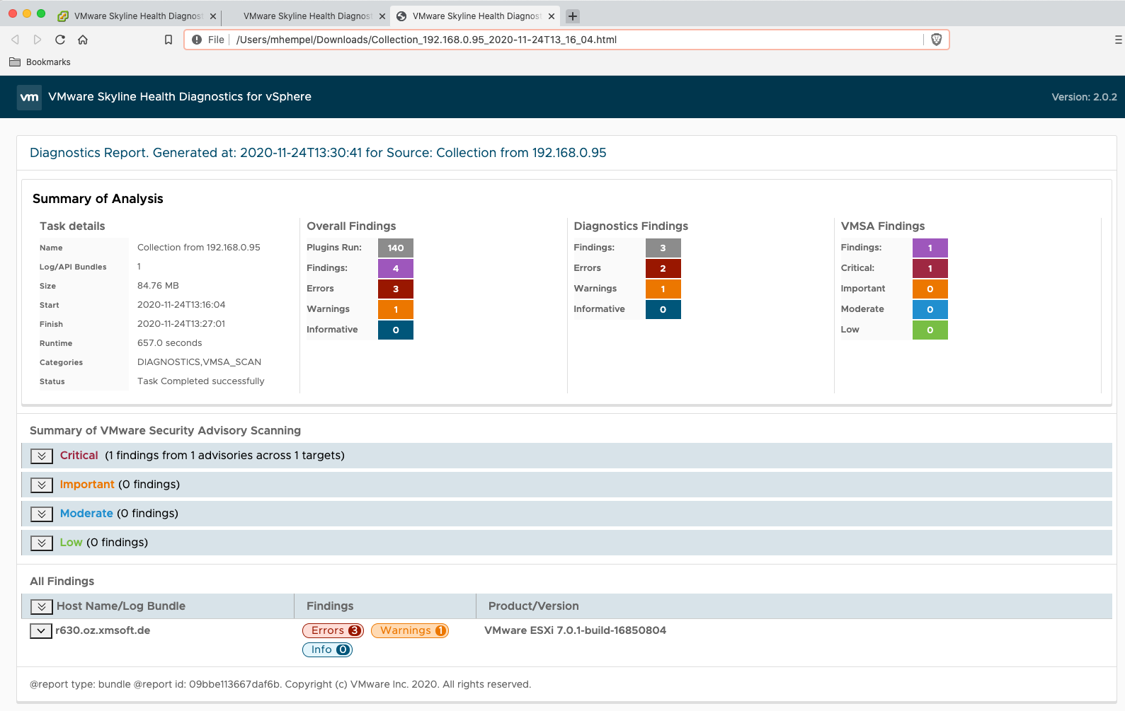Screen dimensions: 1125x711
Task: Expand all rows via Host Name/Log Bundle chevron
Action: tap(42, 607)
